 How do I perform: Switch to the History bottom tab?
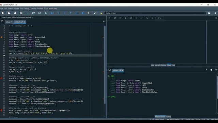(x=169, y=117)
